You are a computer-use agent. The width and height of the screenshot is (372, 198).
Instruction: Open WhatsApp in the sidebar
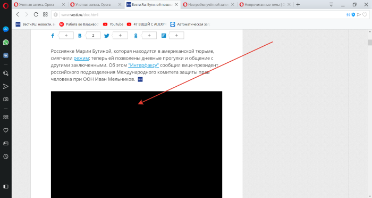click(x=6, y=42)
